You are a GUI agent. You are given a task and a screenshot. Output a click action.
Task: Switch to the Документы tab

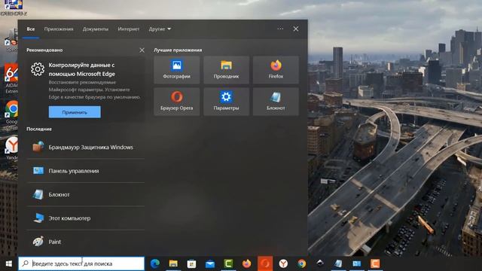point(96,29)
